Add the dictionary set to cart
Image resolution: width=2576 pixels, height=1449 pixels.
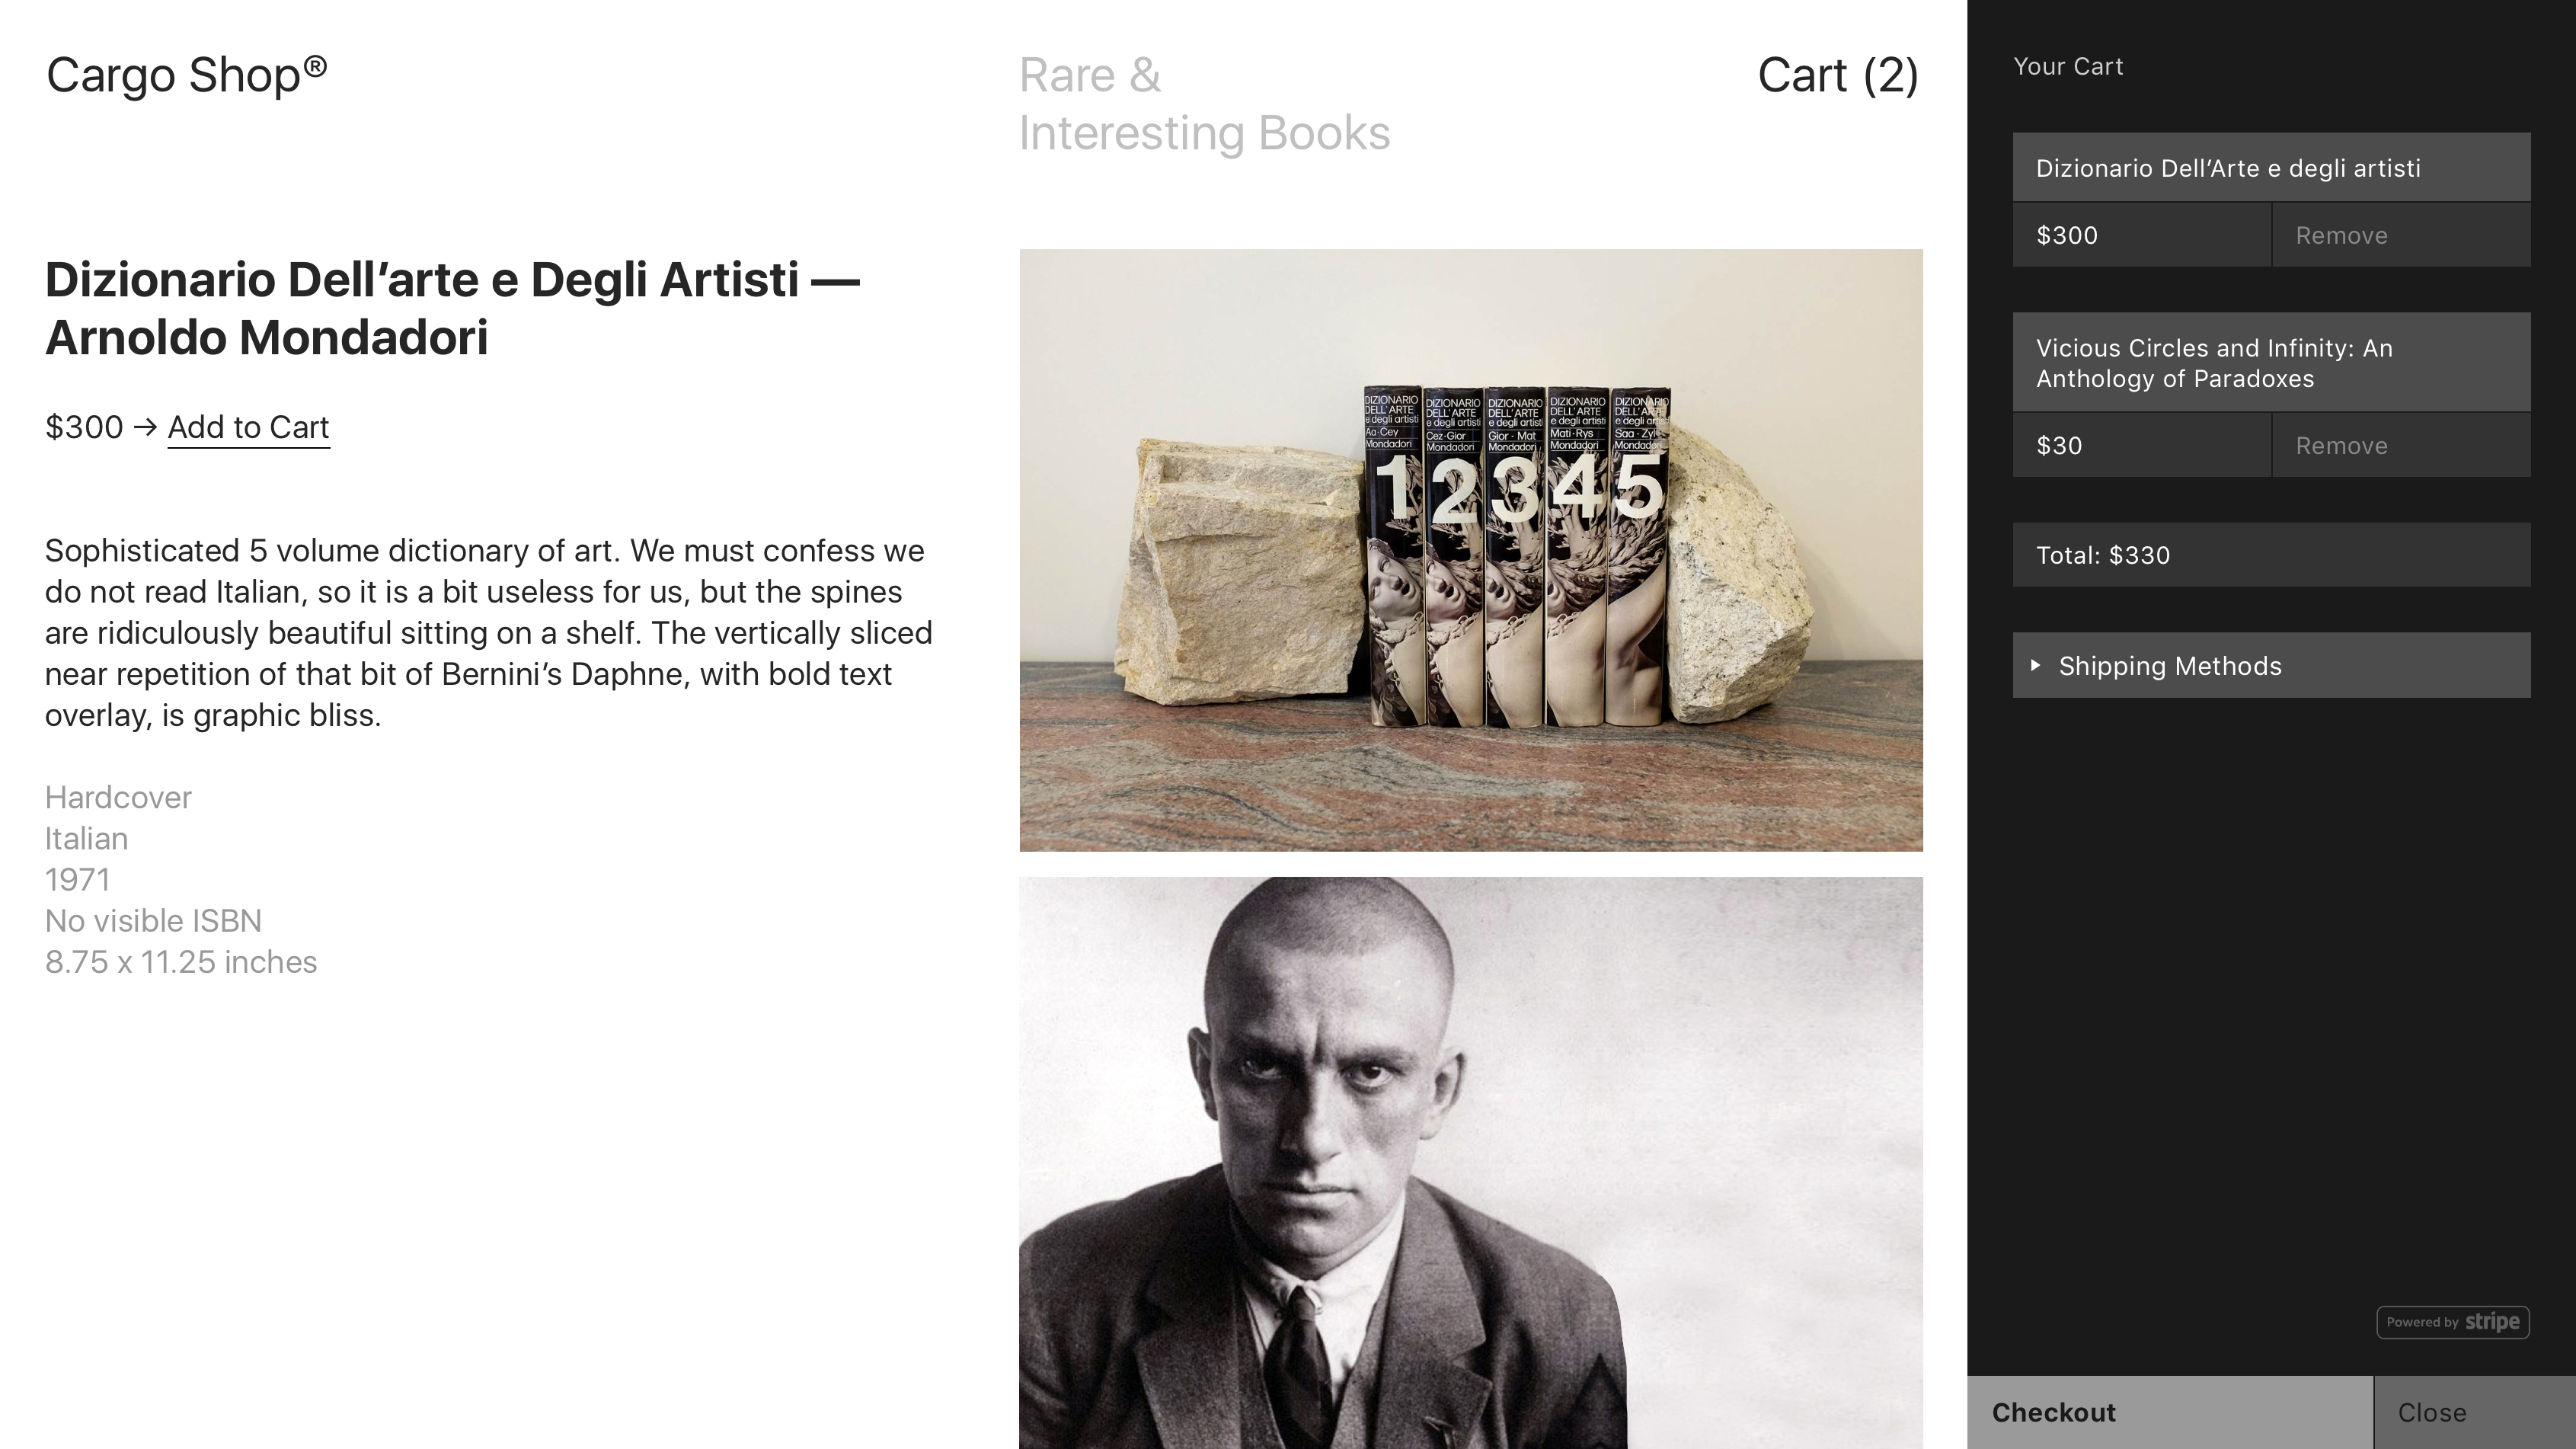click(x=248, y=427)
